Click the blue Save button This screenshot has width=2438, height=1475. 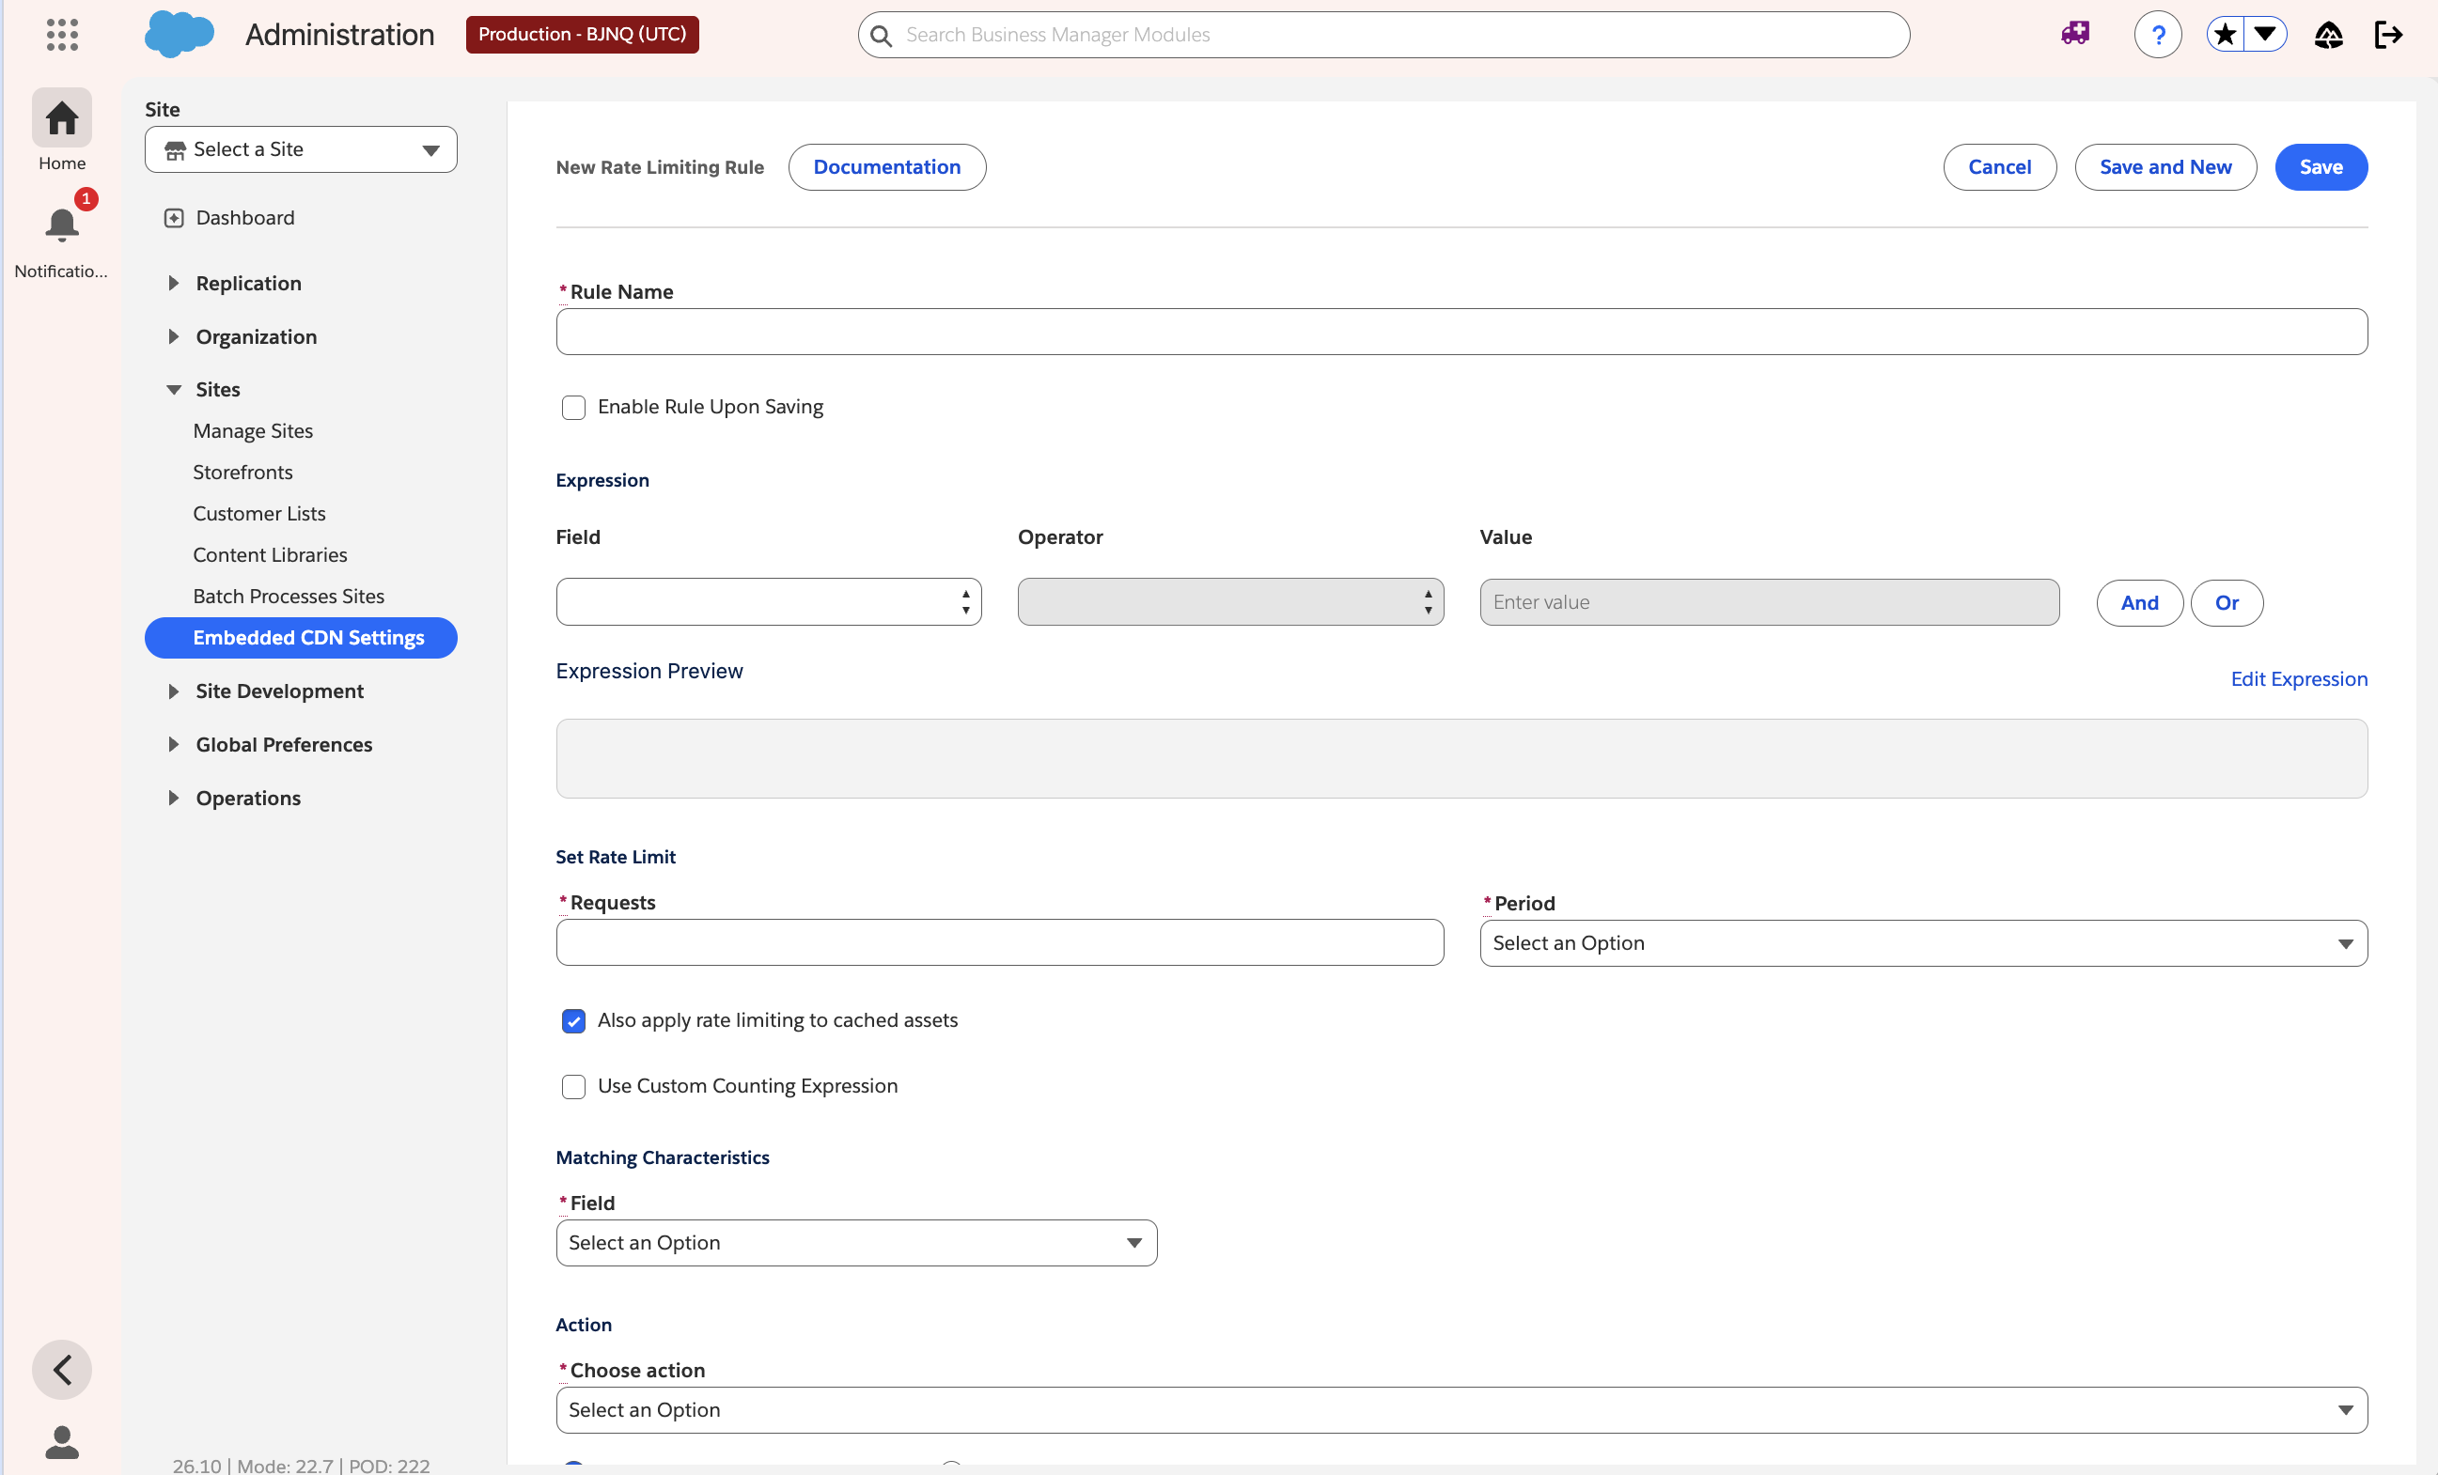[2321, 167]
